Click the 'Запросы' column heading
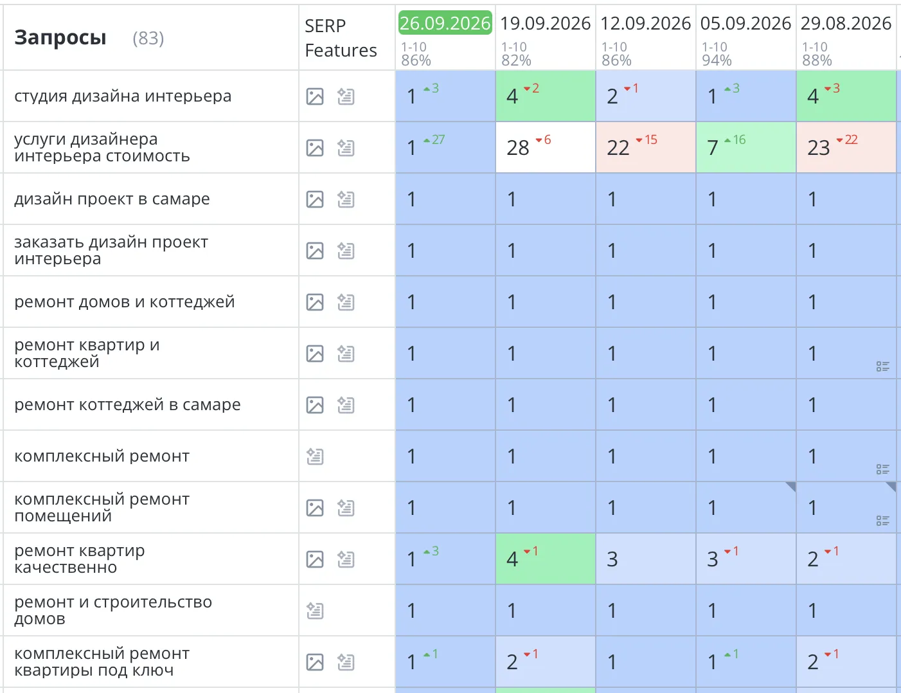Screen dimensions: 901x693 [x=60, y=38]
